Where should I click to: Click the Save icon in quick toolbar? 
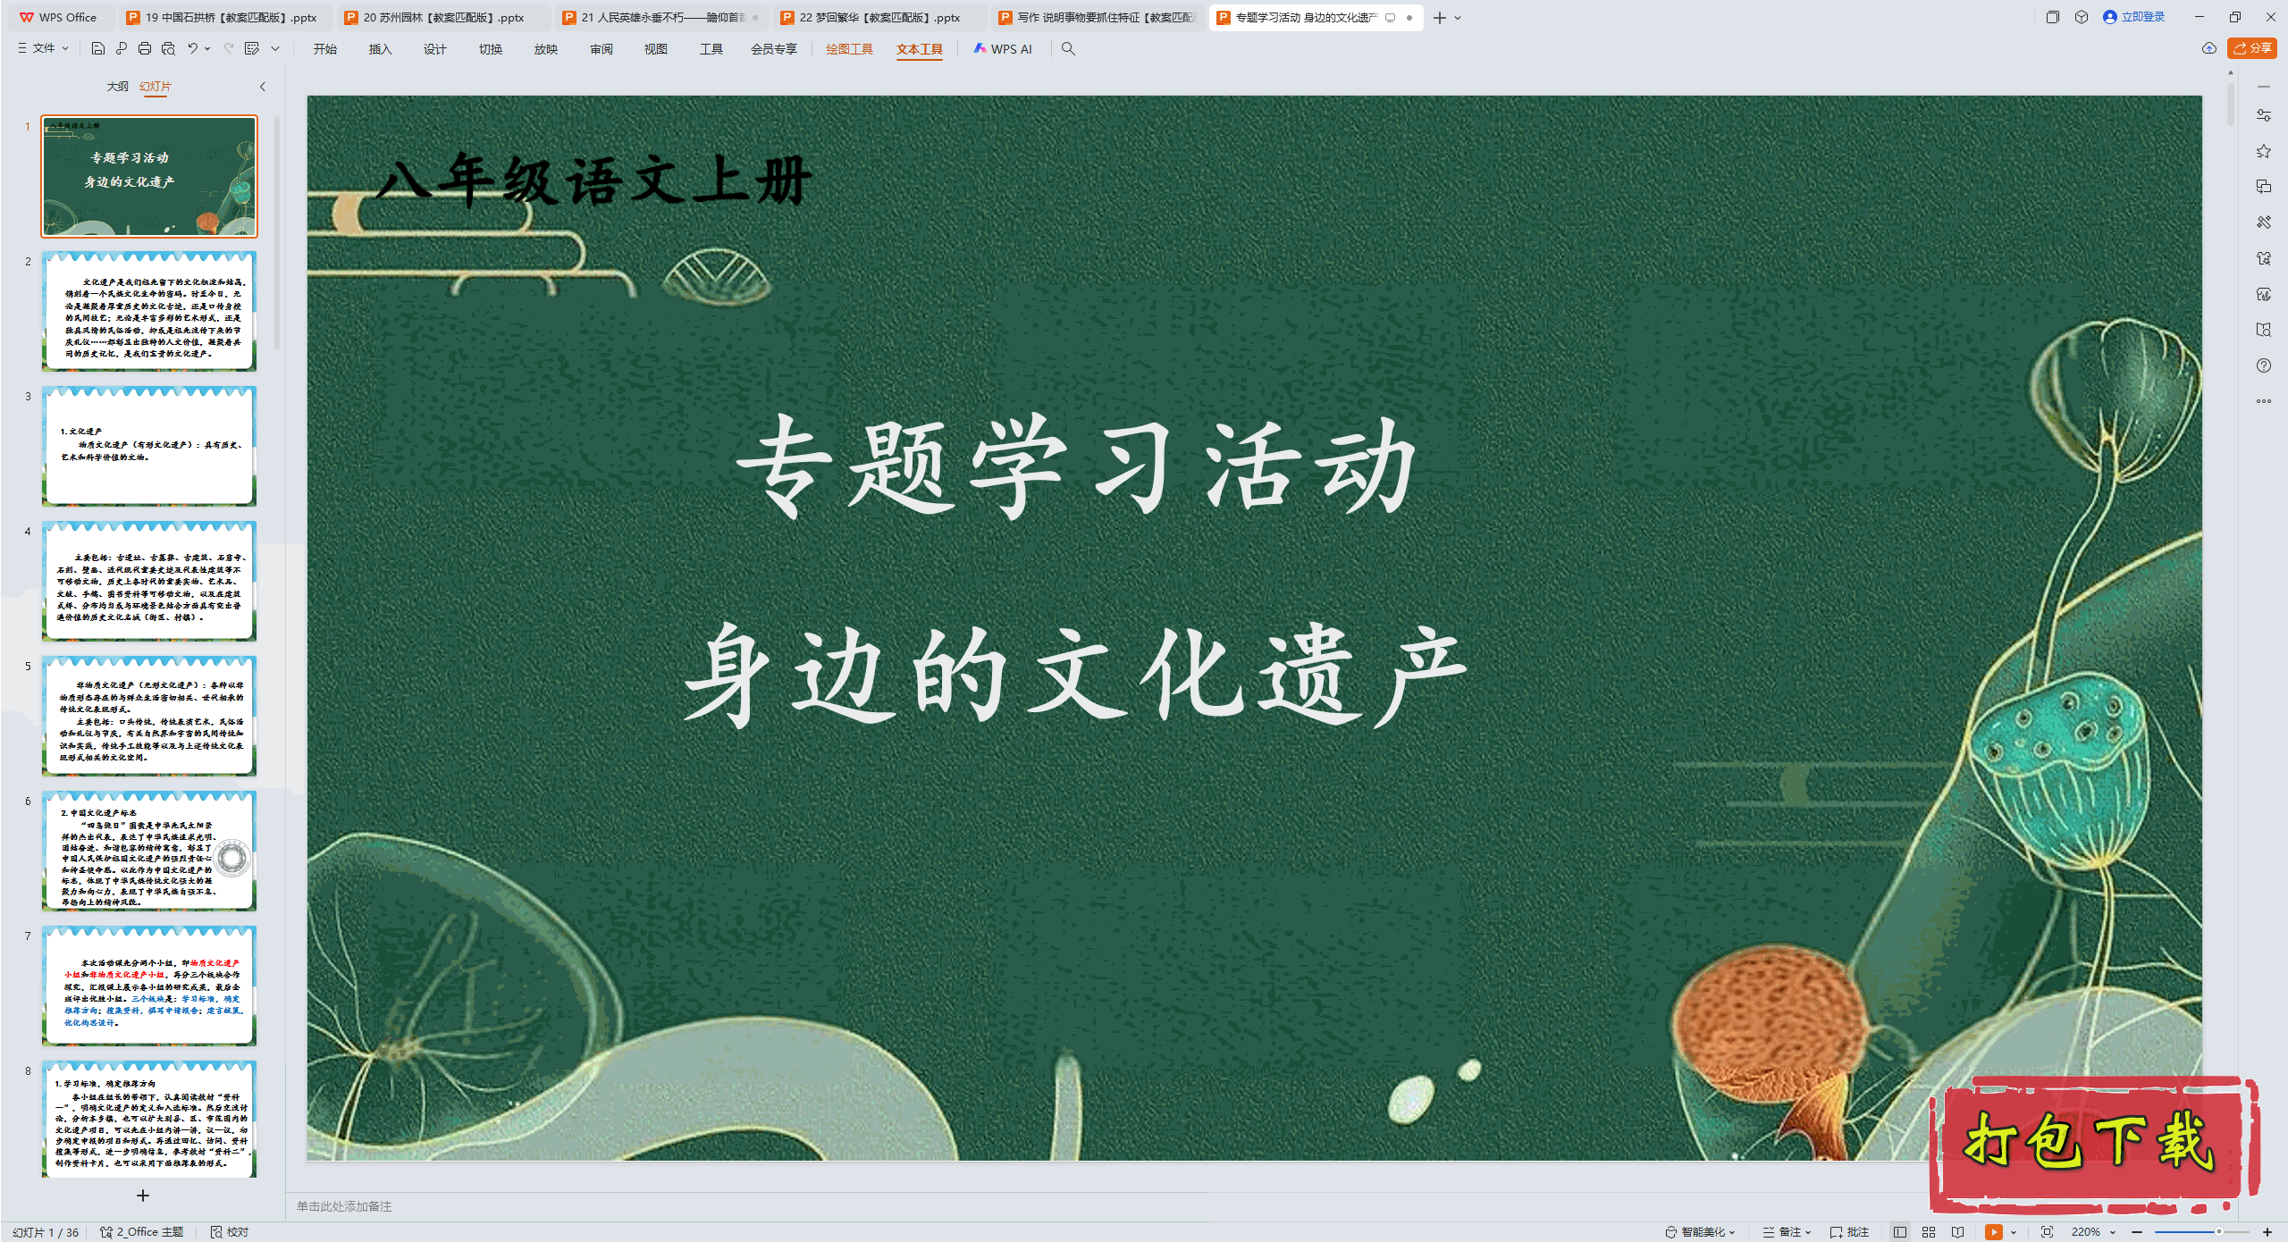click(98, 48)
